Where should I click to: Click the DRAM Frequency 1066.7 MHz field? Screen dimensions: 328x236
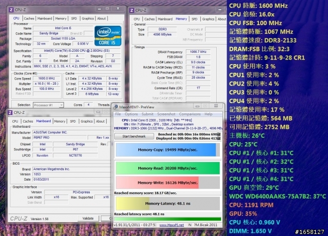pos(198,52)
